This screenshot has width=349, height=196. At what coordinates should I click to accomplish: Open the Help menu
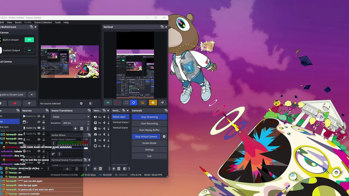66,22
